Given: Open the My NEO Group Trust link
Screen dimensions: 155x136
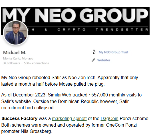Looking at the screenshot, I should 113,52.
